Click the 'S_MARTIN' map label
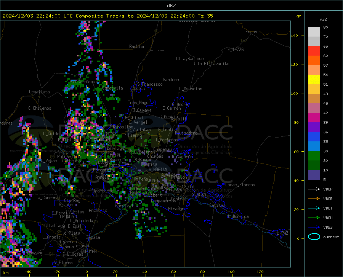 158,170
